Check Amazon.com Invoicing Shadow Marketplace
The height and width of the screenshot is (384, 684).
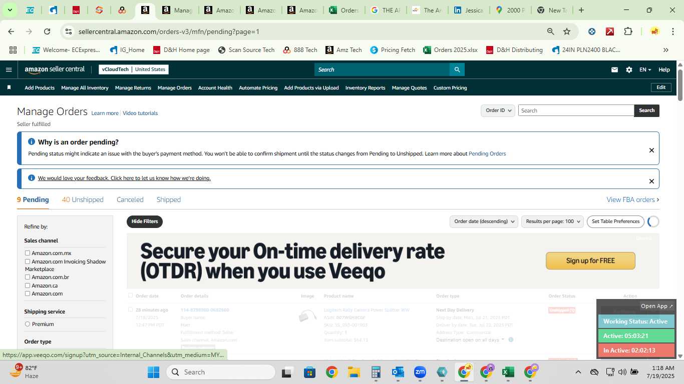click(x=28, y=261)
